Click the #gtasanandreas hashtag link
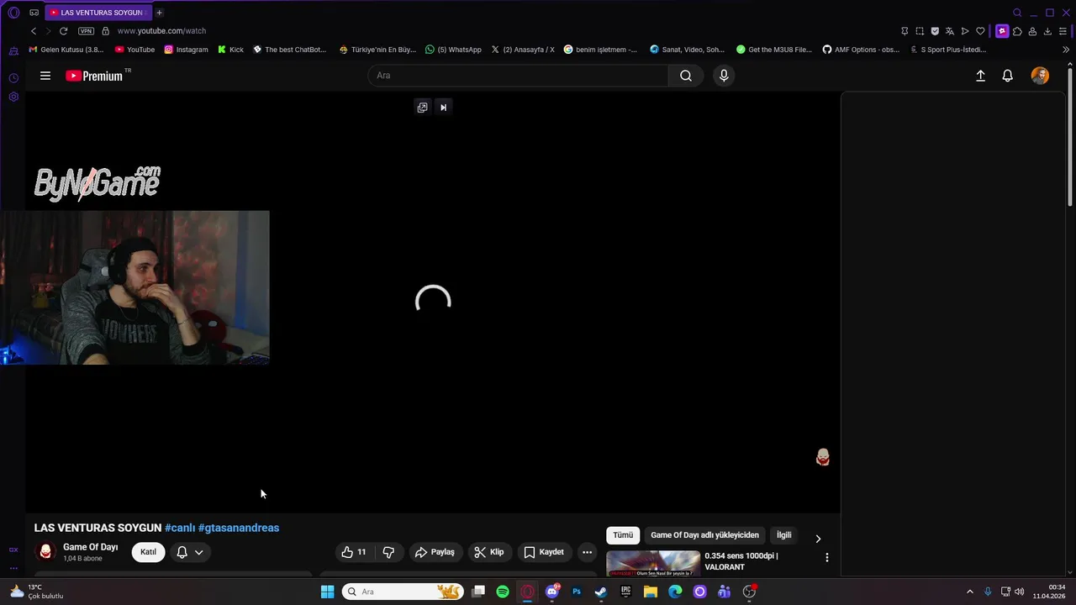This screenshot has height=605, width=1076. [x=239, y=528]
